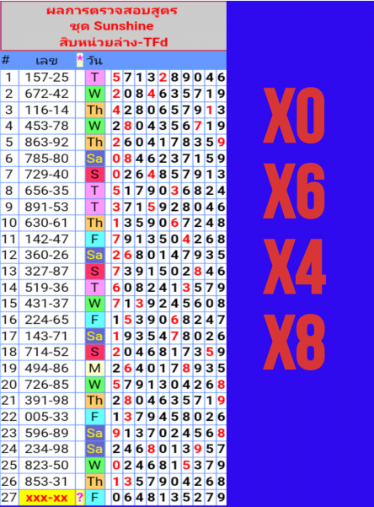Click the number 157-25 in row 1

47,78
